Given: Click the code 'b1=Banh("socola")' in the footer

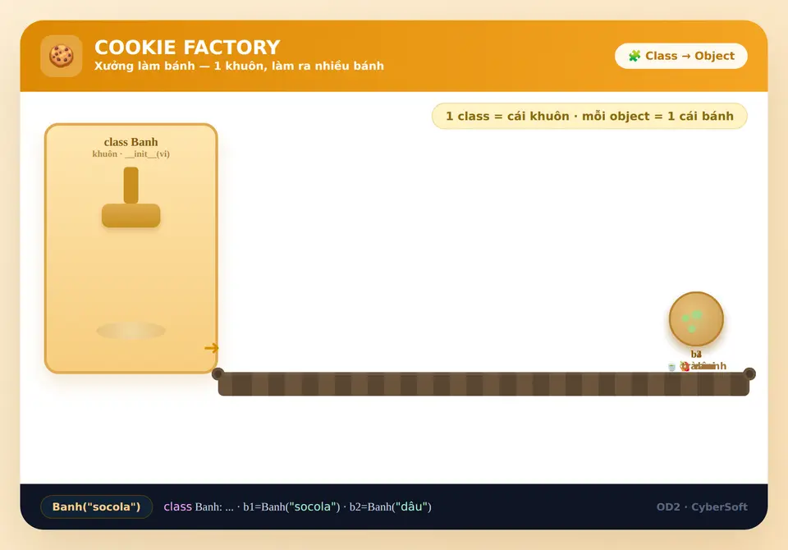Looking at the screenshot, I should pyautogui.click(x=291, y=506).
